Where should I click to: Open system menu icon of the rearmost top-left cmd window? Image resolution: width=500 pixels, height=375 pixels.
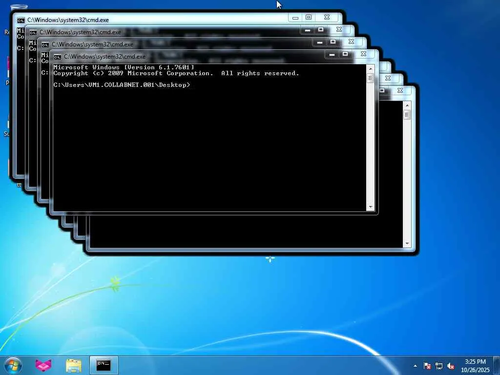pos(21,21)
